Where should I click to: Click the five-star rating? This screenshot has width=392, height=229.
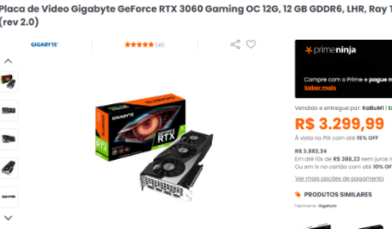point(139,45)
